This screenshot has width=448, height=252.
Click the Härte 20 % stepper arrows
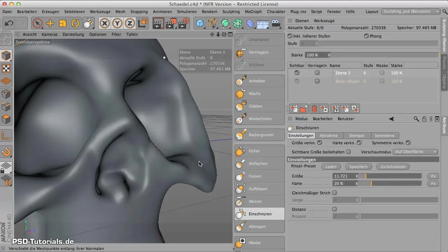click(357, 183)
